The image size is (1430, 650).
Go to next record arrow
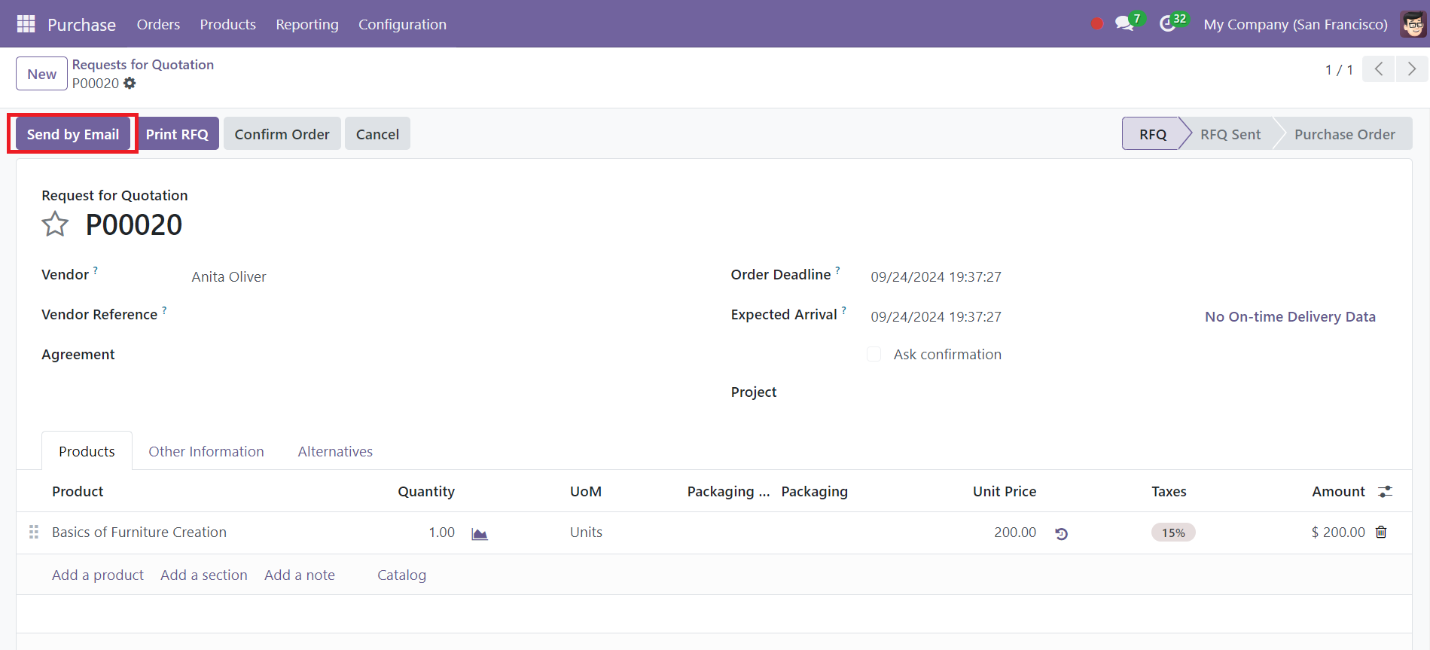pos(1412,69)
